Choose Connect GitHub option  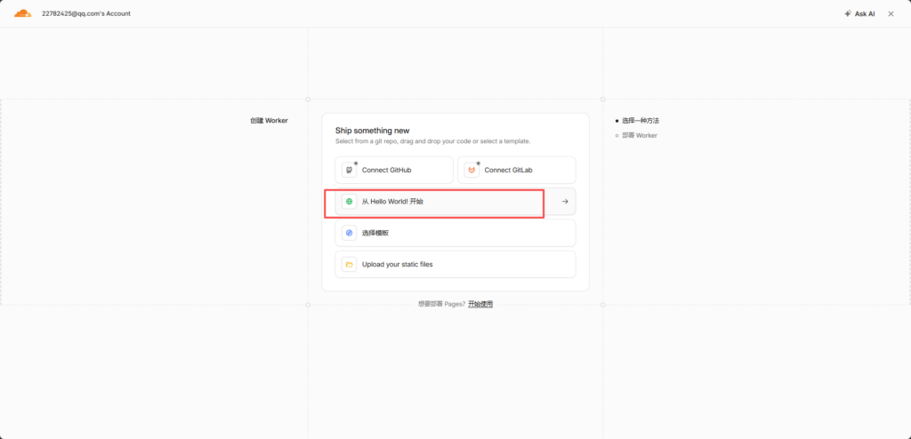394,170
